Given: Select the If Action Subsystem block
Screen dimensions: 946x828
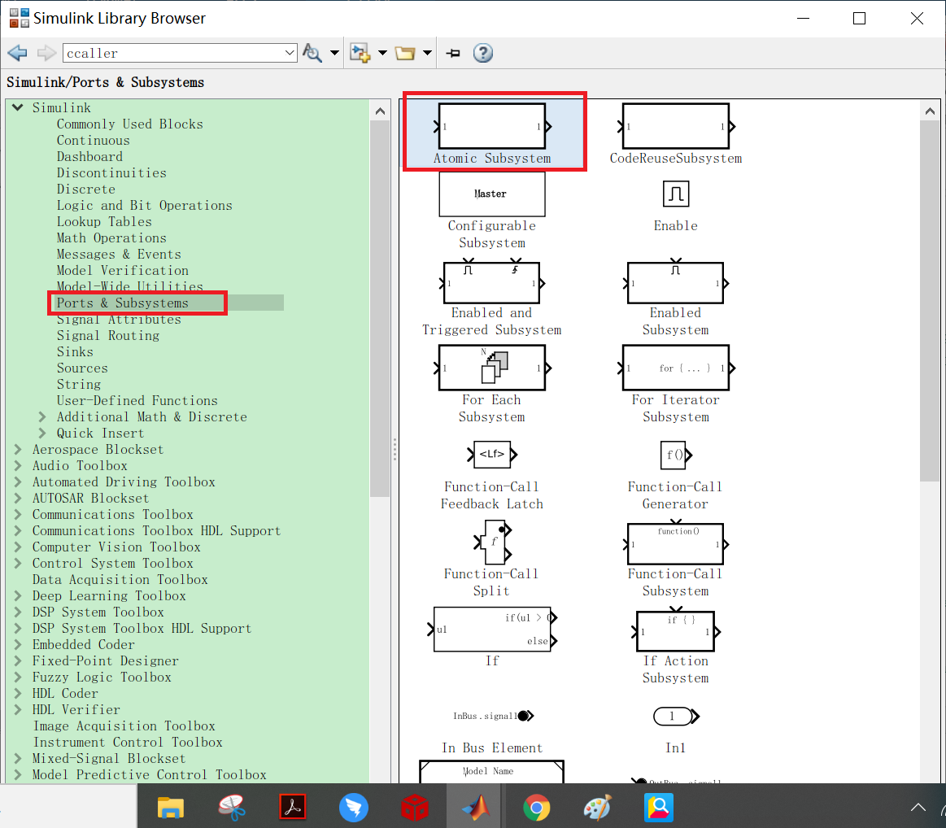Looking at the screenshot, I should pos(676,645).
